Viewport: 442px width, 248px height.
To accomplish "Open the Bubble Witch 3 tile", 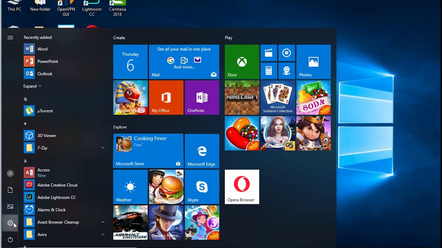I will click(202, 223).
